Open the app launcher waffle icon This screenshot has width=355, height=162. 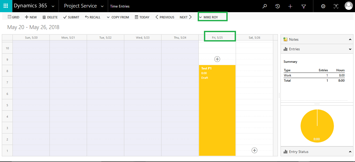6,6
